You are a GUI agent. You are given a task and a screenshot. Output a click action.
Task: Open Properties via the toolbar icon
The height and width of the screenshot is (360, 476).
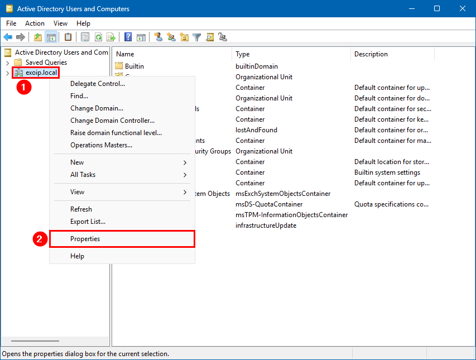coord(85,37)
